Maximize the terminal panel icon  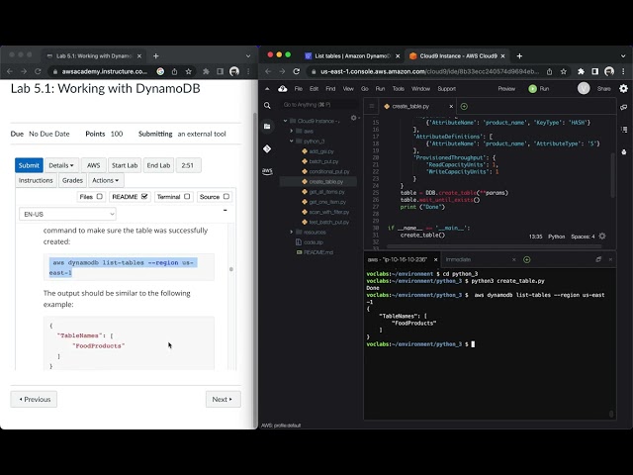[x=598, y=259]
